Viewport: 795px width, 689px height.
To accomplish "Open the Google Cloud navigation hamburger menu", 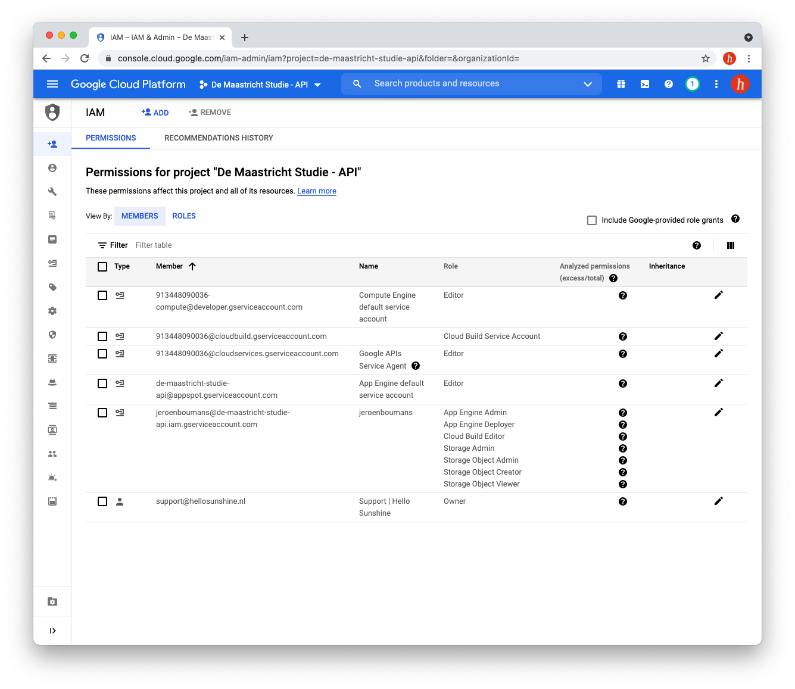I will click(x=52, y=84).
